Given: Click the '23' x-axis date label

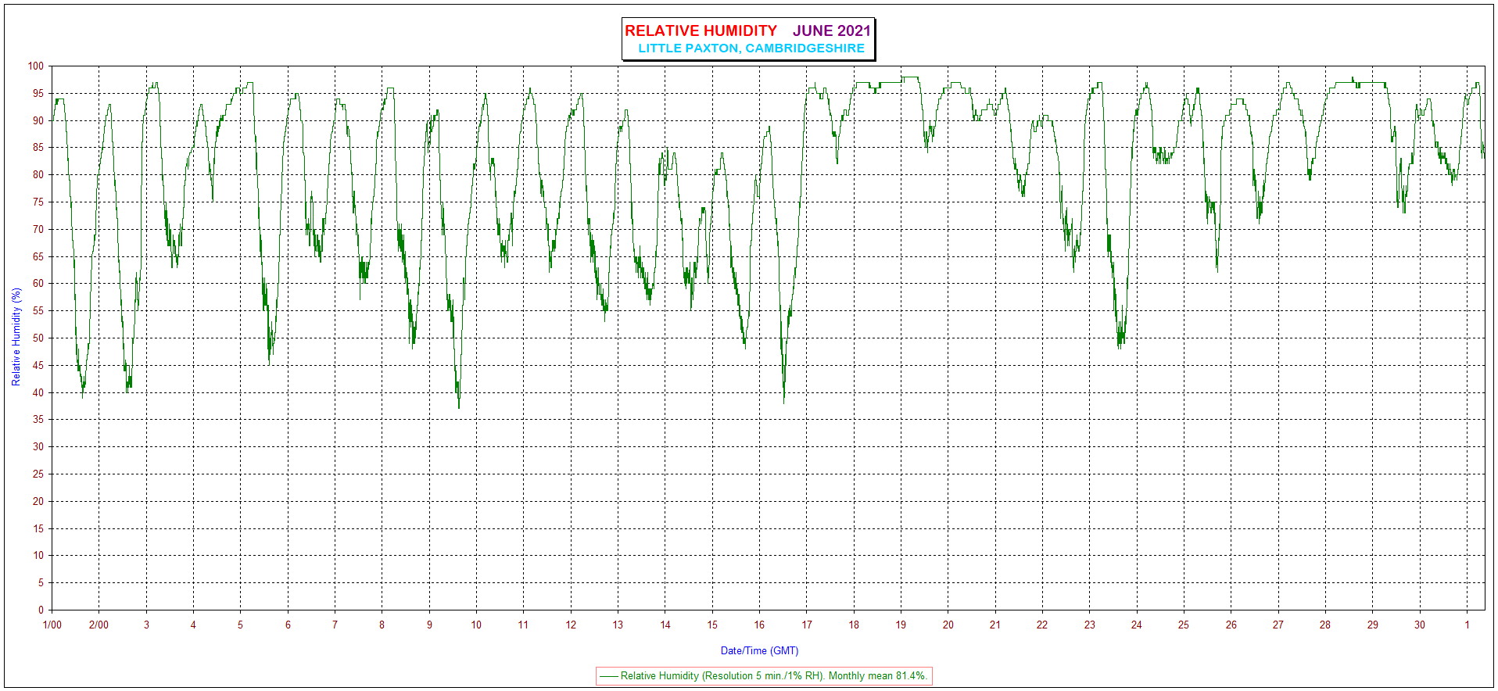Looking at the screenshot, I should [x=1089, y=625].
